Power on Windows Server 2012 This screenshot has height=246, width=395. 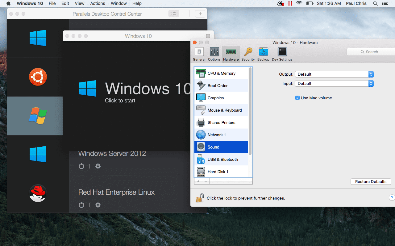point(81,166)
